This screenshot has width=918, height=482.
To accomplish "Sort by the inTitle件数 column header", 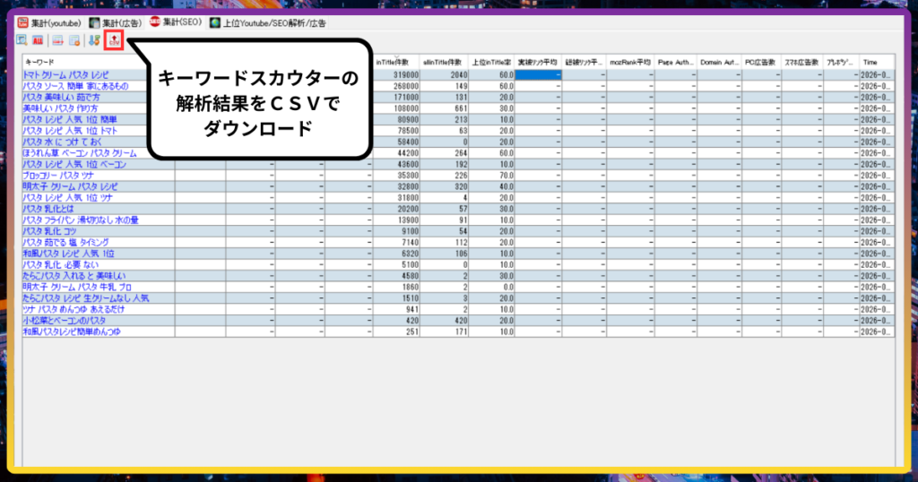I will (x=397, y=62).
